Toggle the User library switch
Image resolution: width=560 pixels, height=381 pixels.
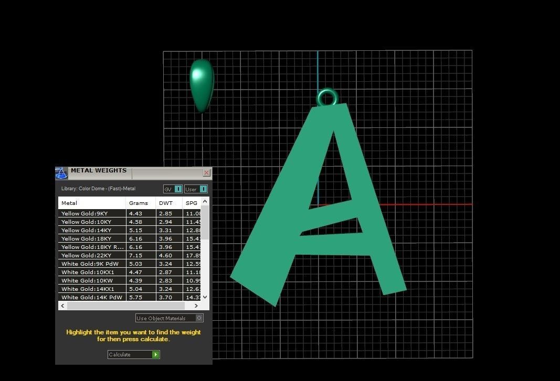click(x=196, y=189)
